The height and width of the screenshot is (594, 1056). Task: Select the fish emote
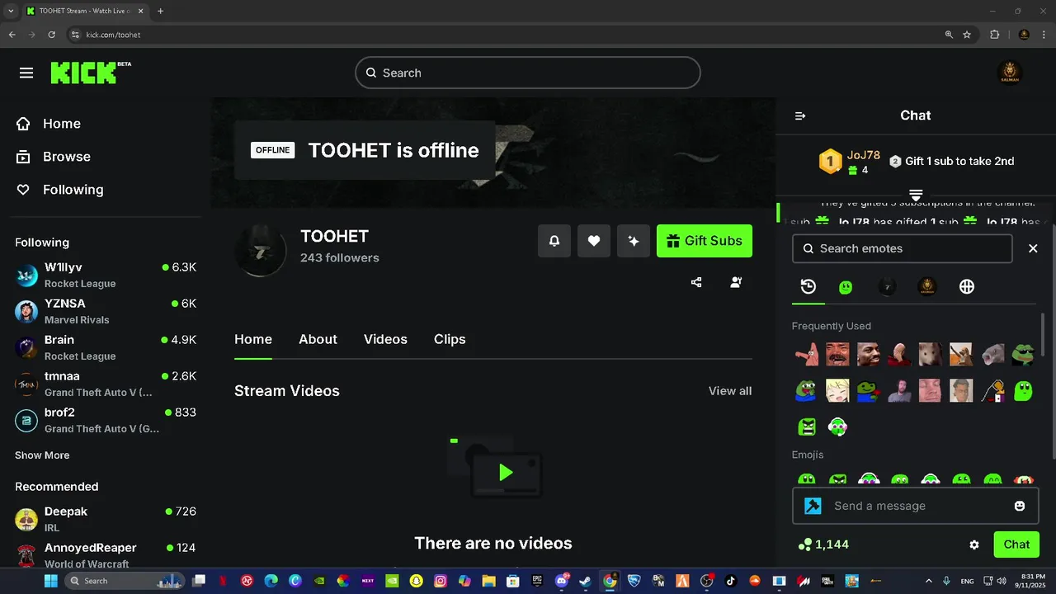click(x=992, y=354)
